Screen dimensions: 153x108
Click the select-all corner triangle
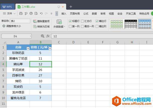5,42
